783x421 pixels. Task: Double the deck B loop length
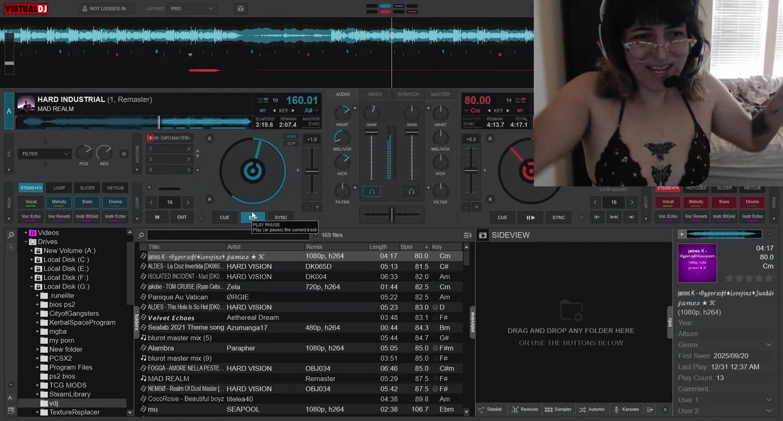pyautogui.click(x=632, y=202)
